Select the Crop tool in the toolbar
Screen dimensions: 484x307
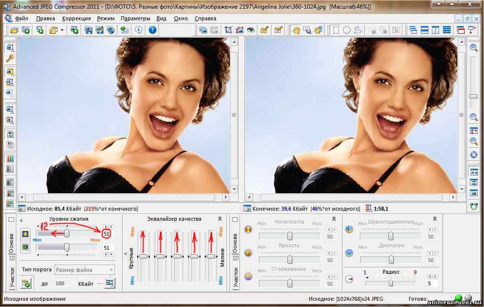tap(228, 30)
